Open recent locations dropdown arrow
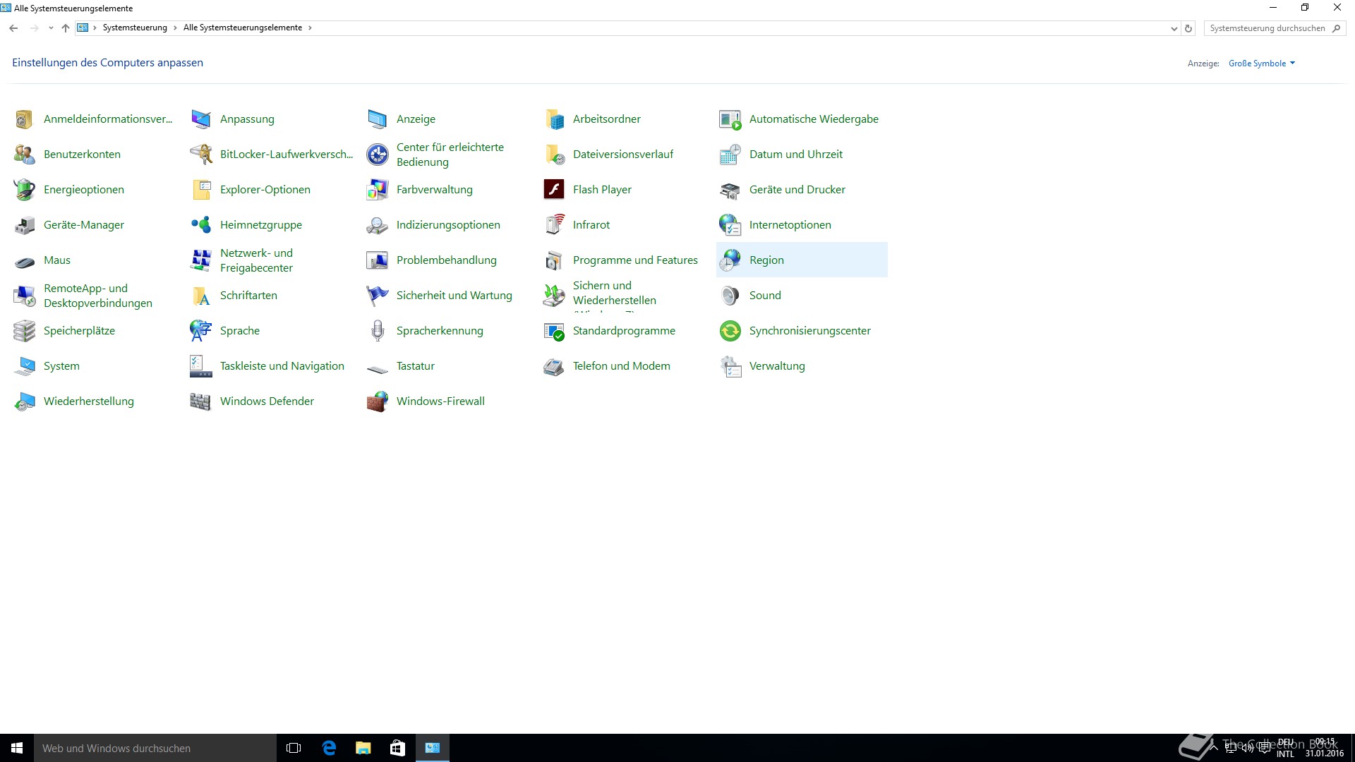Image resolution: width=1355 pixels, height=762 pixels. coord(51,28)
